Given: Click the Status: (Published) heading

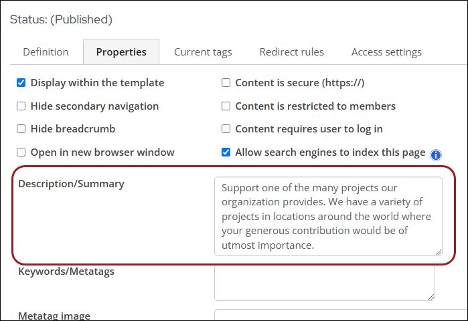Looking at the screenshot, I should [61, 19].
